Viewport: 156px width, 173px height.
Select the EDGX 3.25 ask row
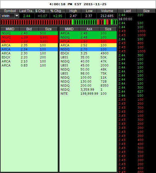point(88,53)
